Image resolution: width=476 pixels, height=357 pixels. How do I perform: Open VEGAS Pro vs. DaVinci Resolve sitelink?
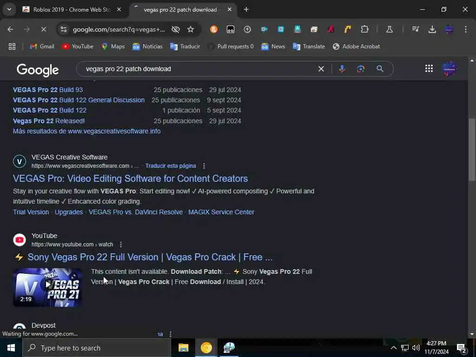pyautogui.click(x=136, y=212)
